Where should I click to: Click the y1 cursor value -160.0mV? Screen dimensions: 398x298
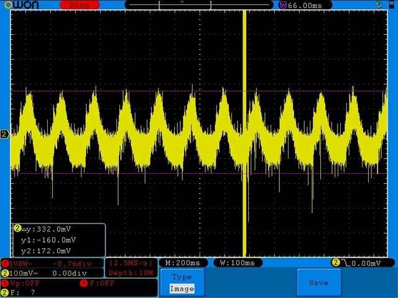point(49,240)
